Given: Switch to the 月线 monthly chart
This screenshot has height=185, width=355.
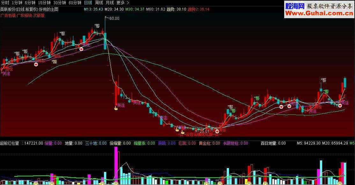Looking at the screenshot, I should [110, 3].
